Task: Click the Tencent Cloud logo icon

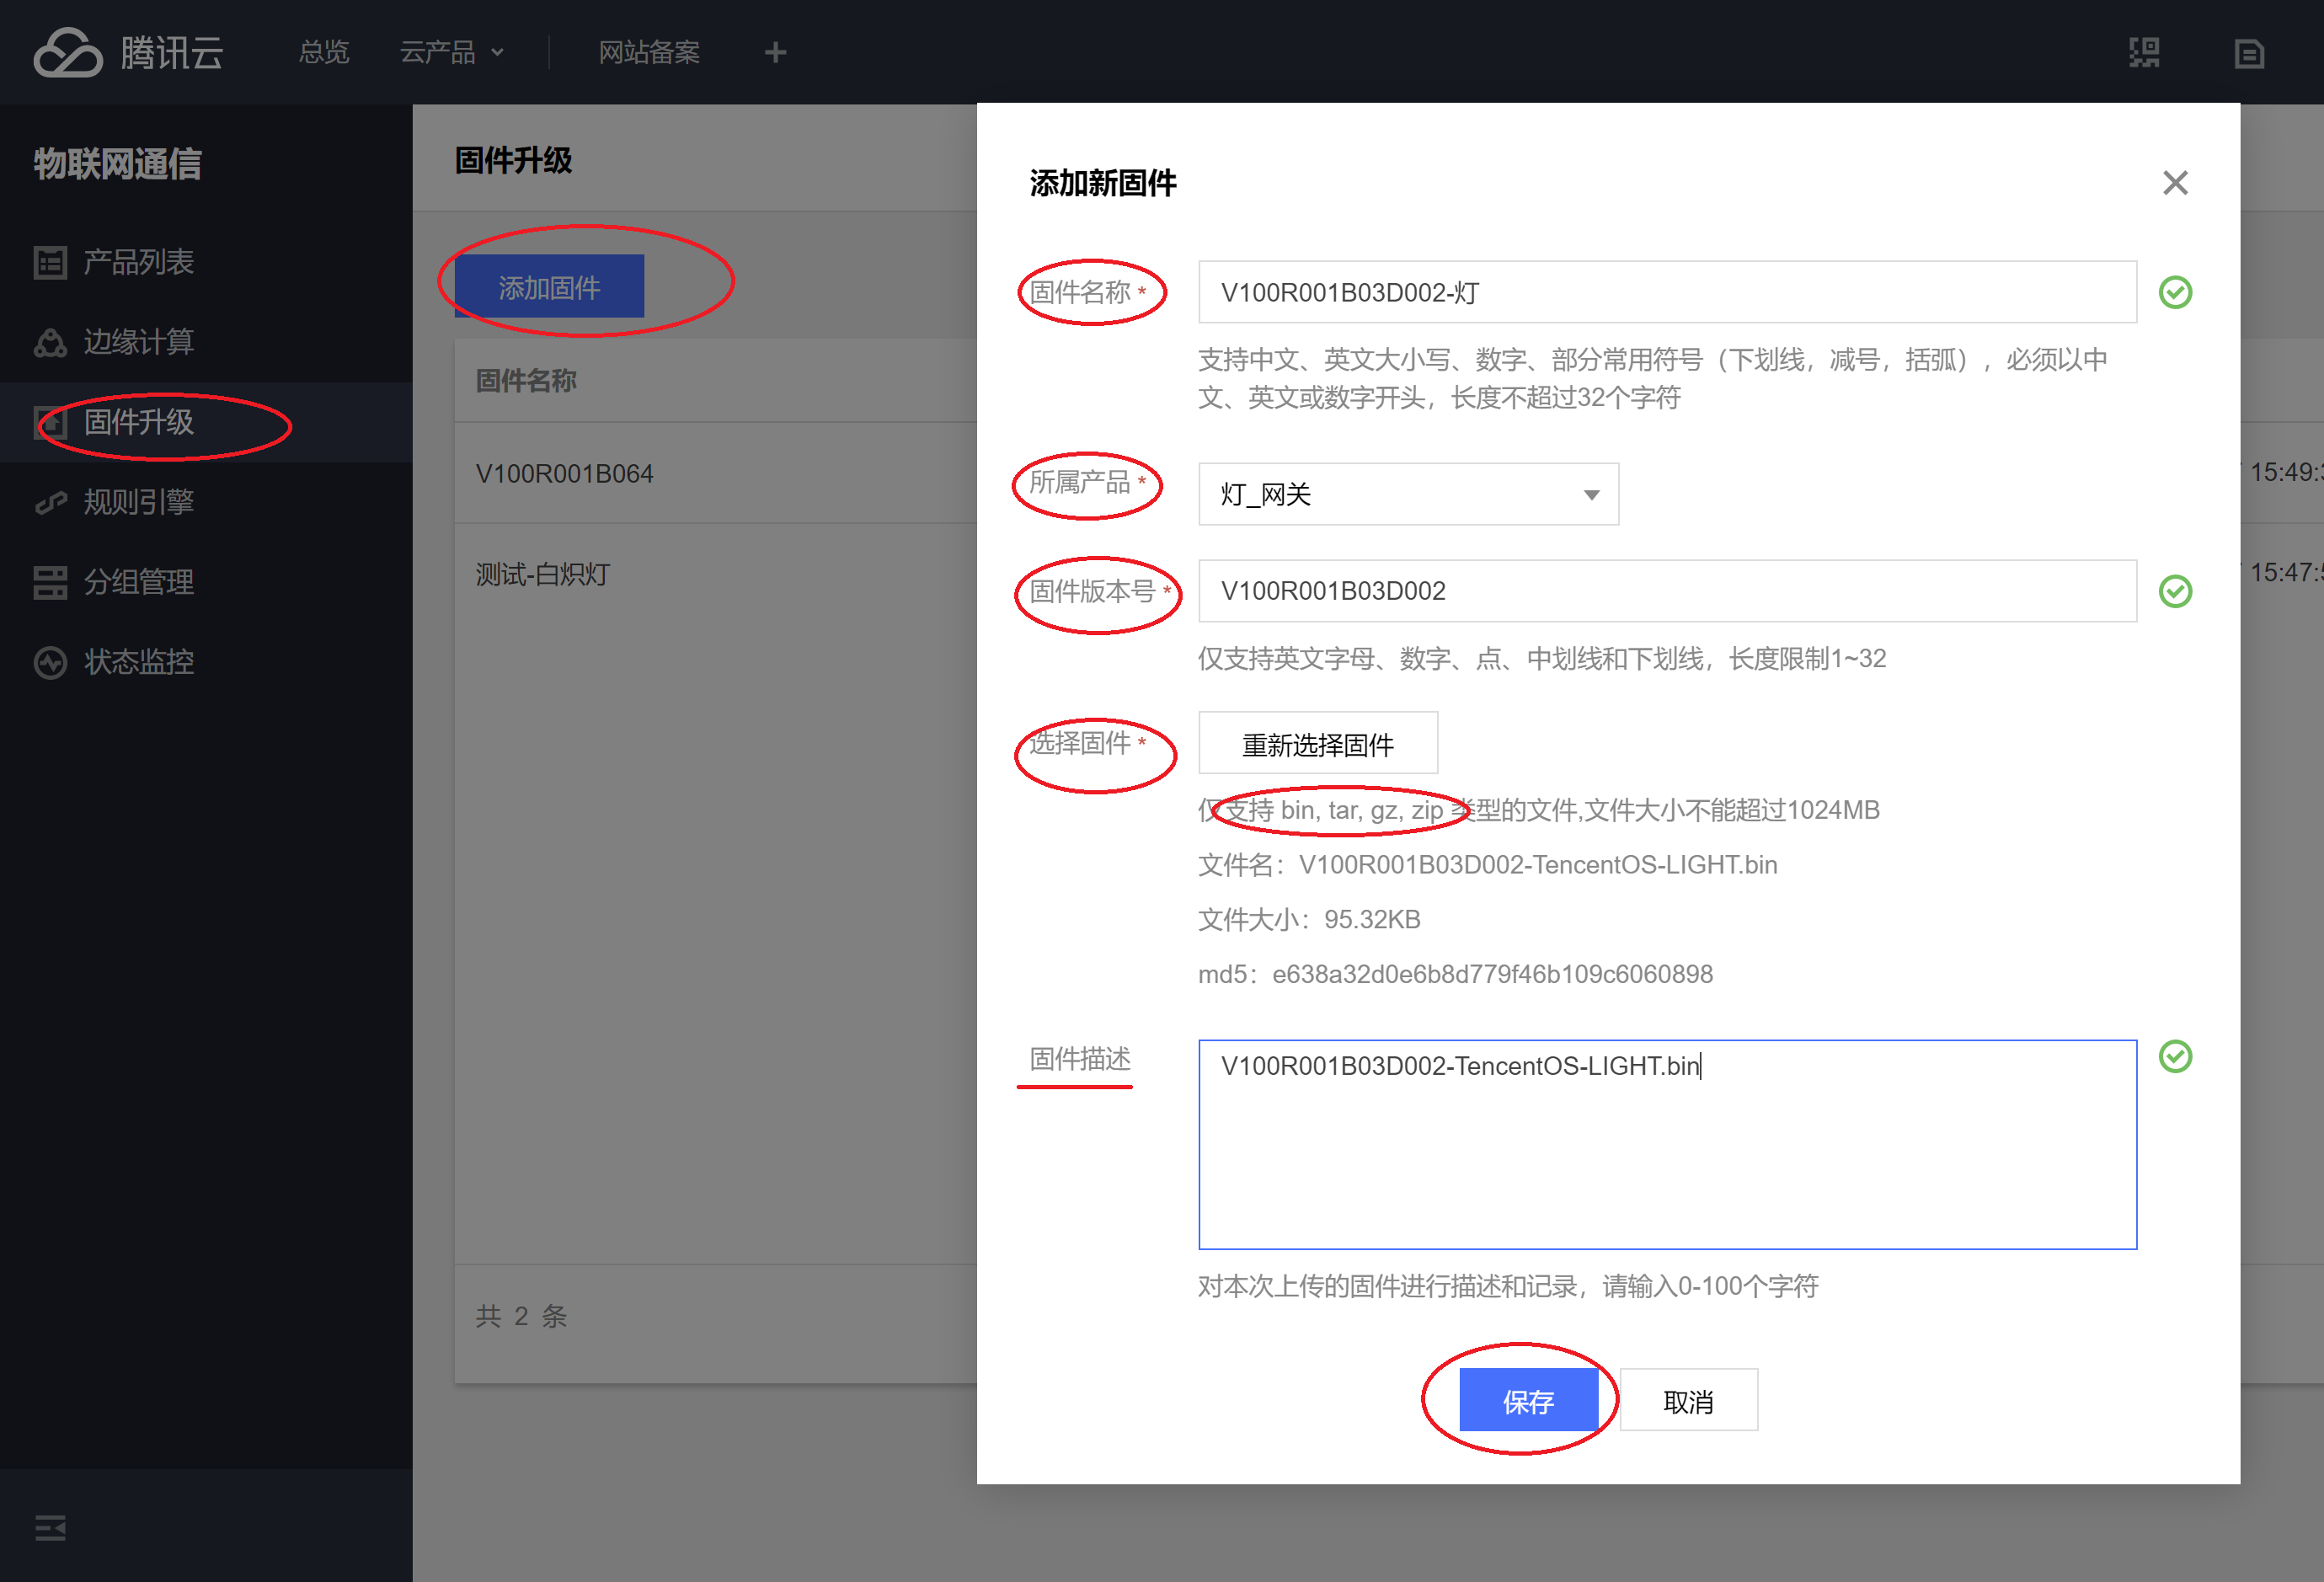Action: click(67, 52)
